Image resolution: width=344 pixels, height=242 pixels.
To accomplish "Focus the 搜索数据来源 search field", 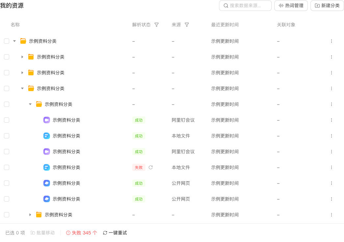I will click(x=245, y=6).
